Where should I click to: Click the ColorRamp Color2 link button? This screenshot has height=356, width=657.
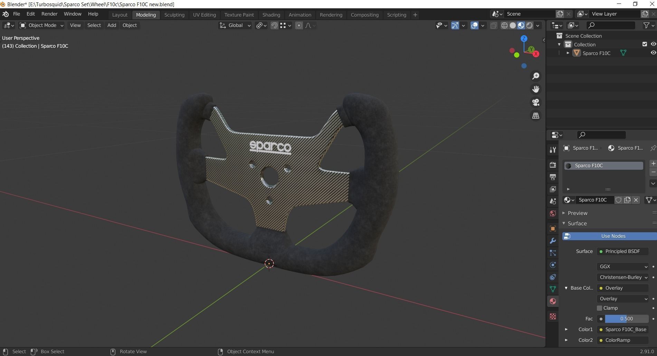pyautogui.click(x=623, y=340)
